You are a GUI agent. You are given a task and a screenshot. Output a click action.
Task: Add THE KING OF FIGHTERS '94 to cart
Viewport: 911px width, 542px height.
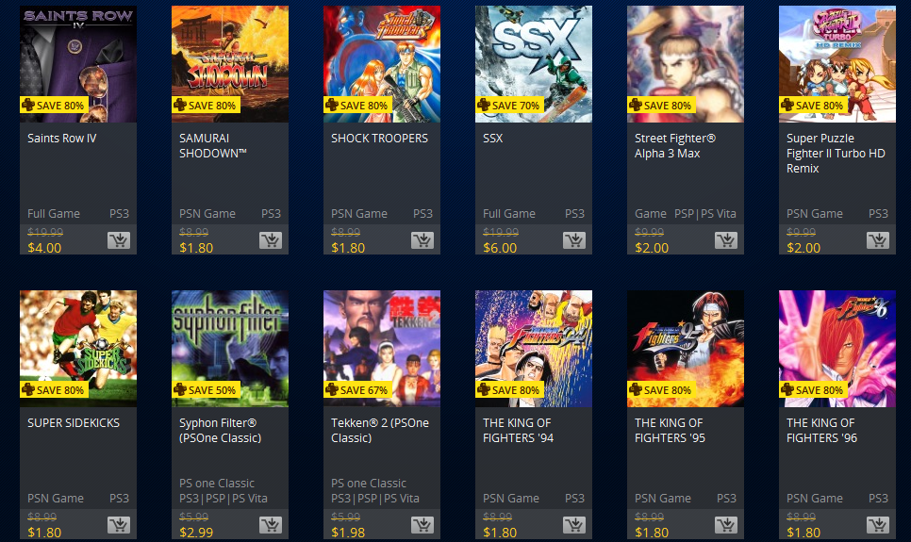574,525
